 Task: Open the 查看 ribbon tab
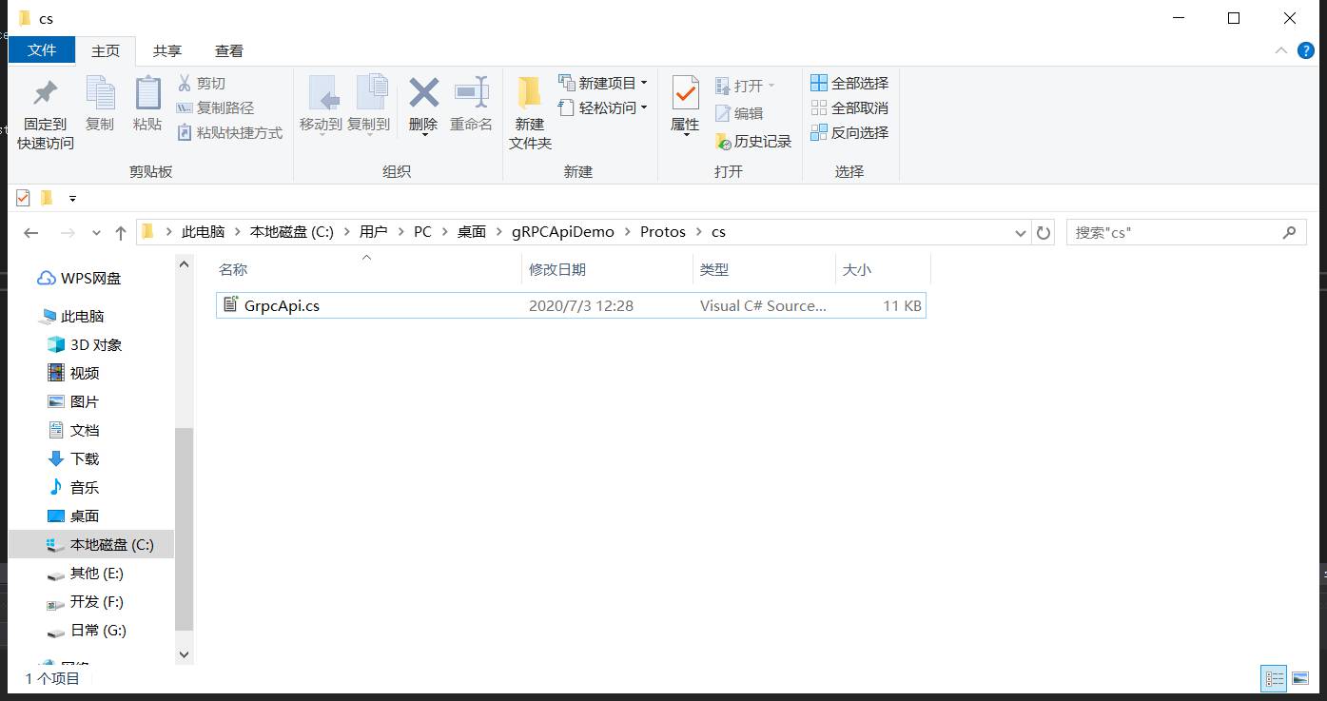click(x=228, y=50)
